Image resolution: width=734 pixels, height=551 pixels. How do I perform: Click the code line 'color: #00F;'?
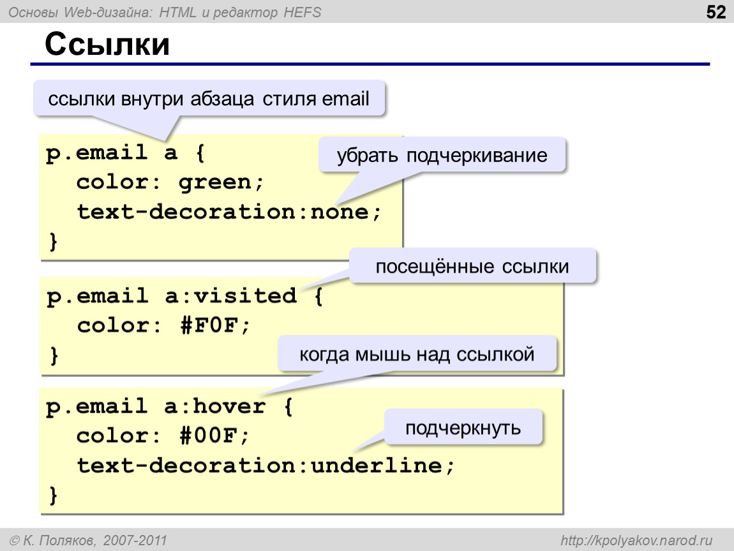coord(163,436)
